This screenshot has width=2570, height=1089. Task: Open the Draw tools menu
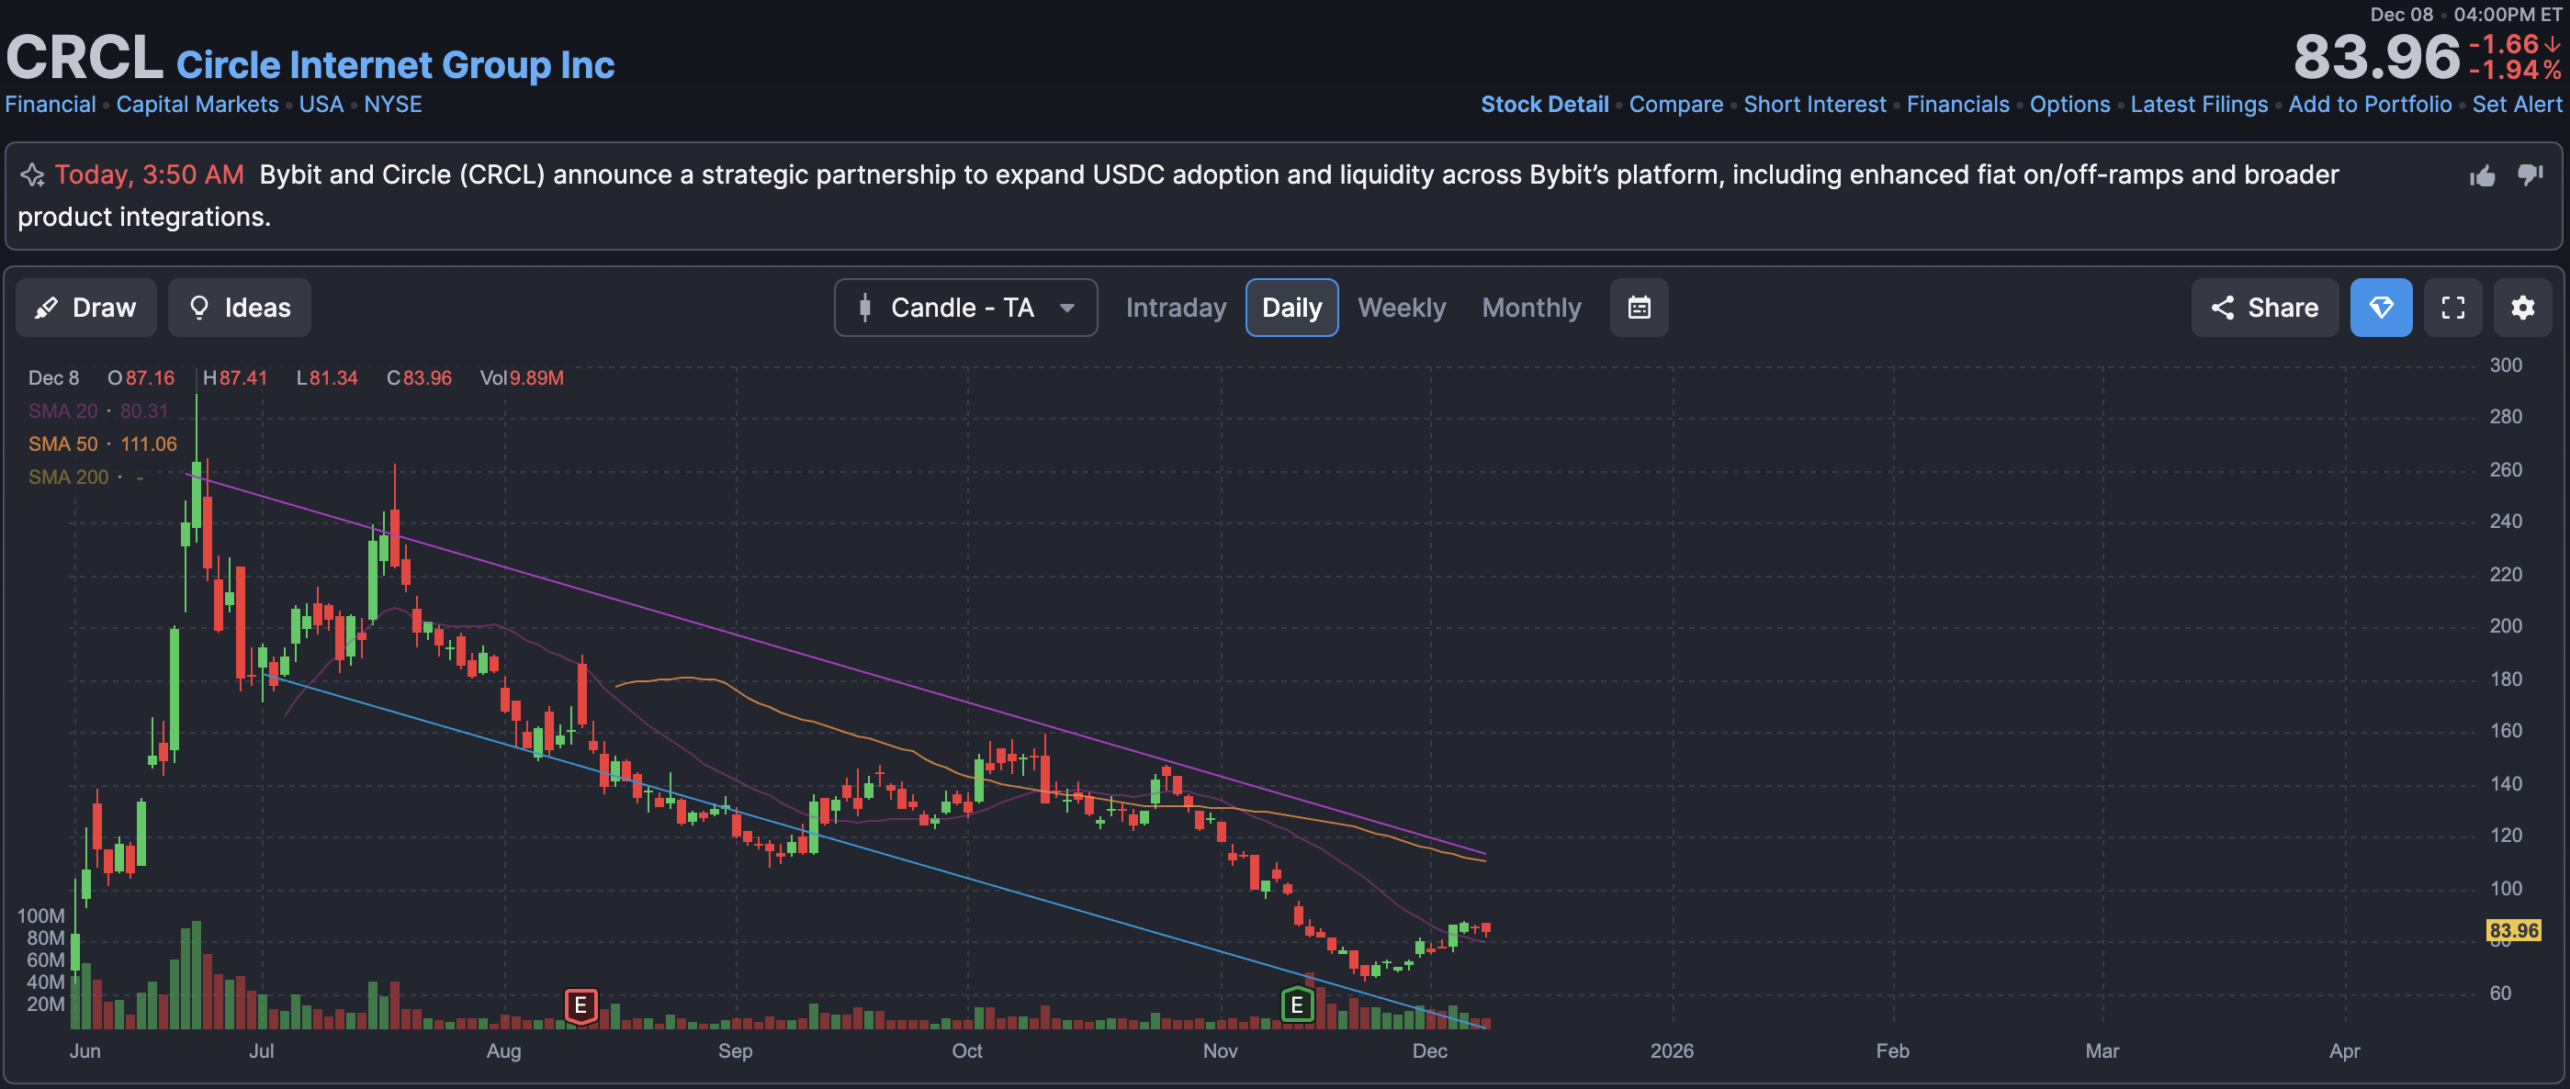(x=85, y=308)
